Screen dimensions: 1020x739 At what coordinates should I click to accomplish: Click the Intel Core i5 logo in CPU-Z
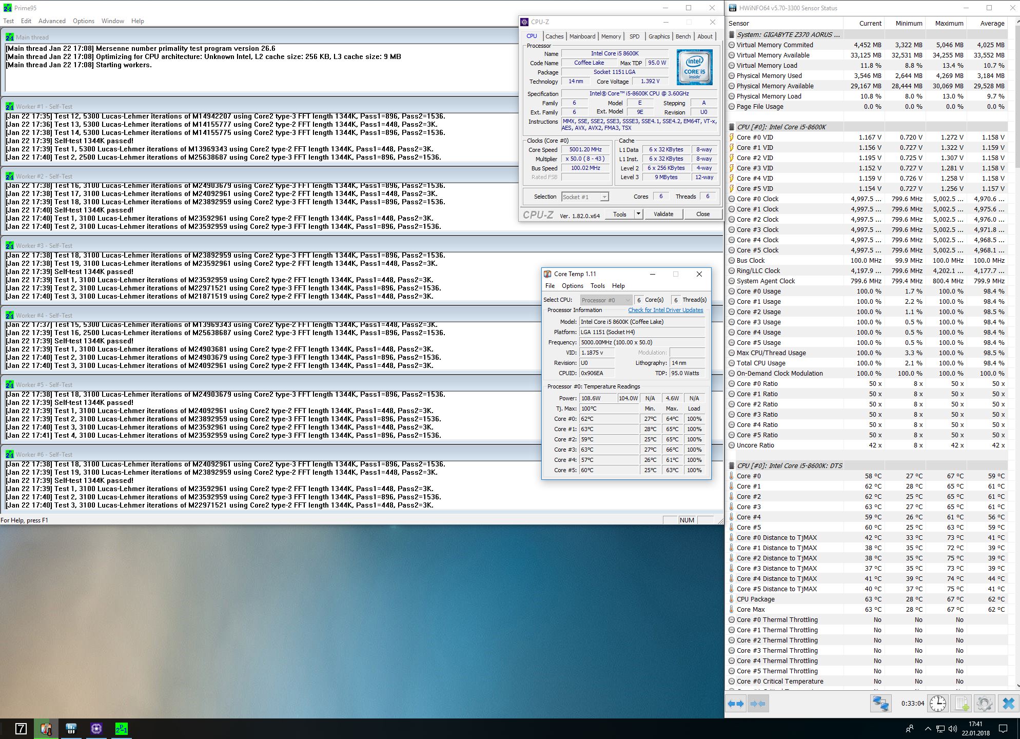(694, 67)
